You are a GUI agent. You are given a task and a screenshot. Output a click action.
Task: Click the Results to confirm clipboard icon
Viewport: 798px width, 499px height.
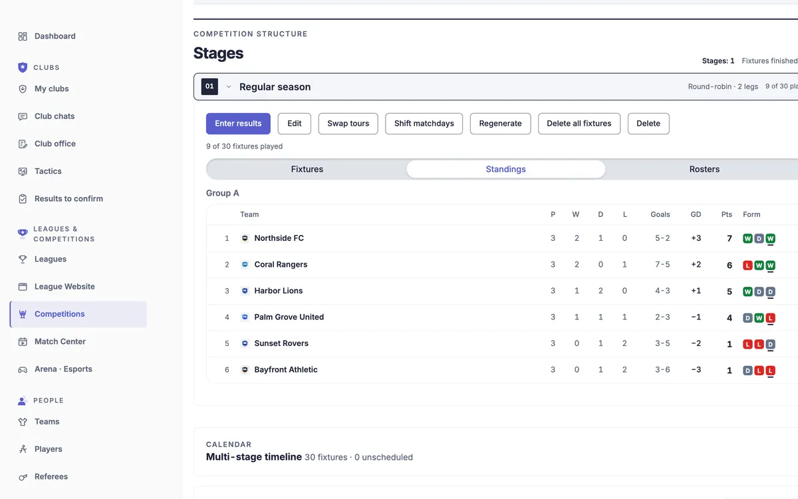[x=23, y=199]
